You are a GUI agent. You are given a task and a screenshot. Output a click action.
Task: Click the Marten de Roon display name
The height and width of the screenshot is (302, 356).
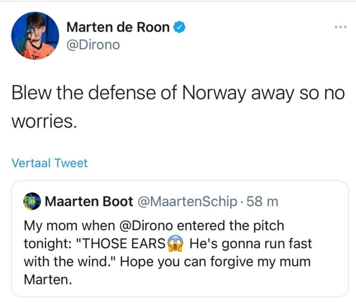coord(118,27)
